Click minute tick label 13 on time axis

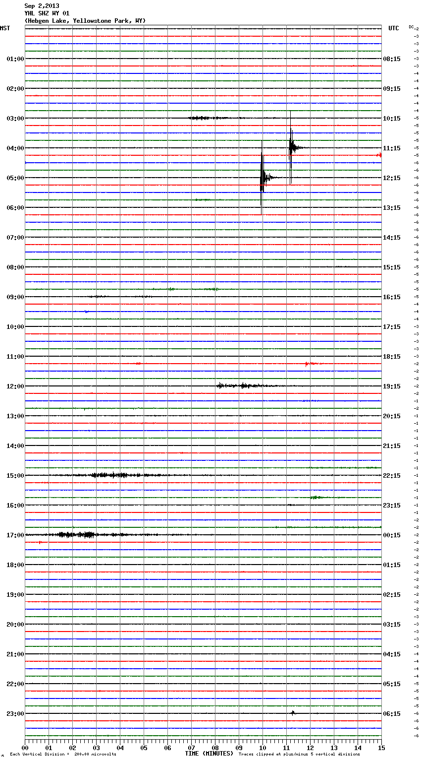pyautogui.click(x=334, y=748)
